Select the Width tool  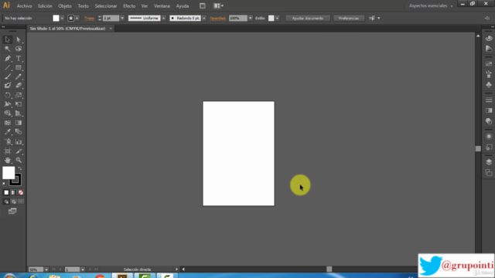click(x=7, y=104)
